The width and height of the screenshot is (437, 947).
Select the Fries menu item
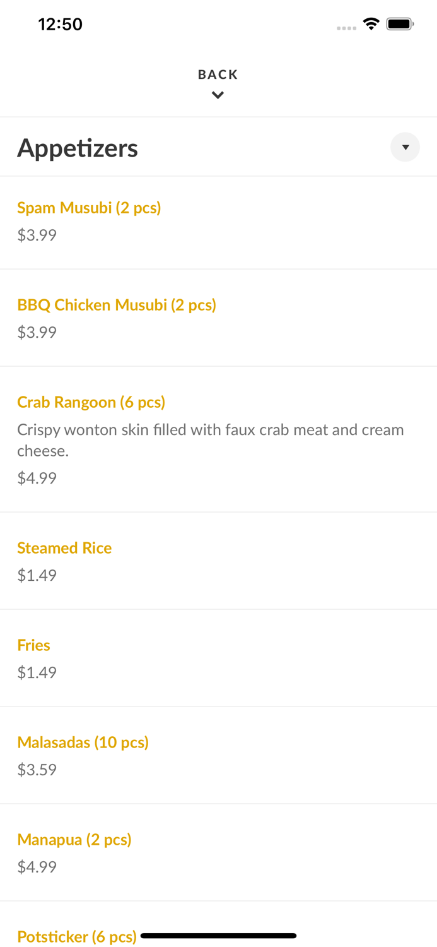click(33, 645)
